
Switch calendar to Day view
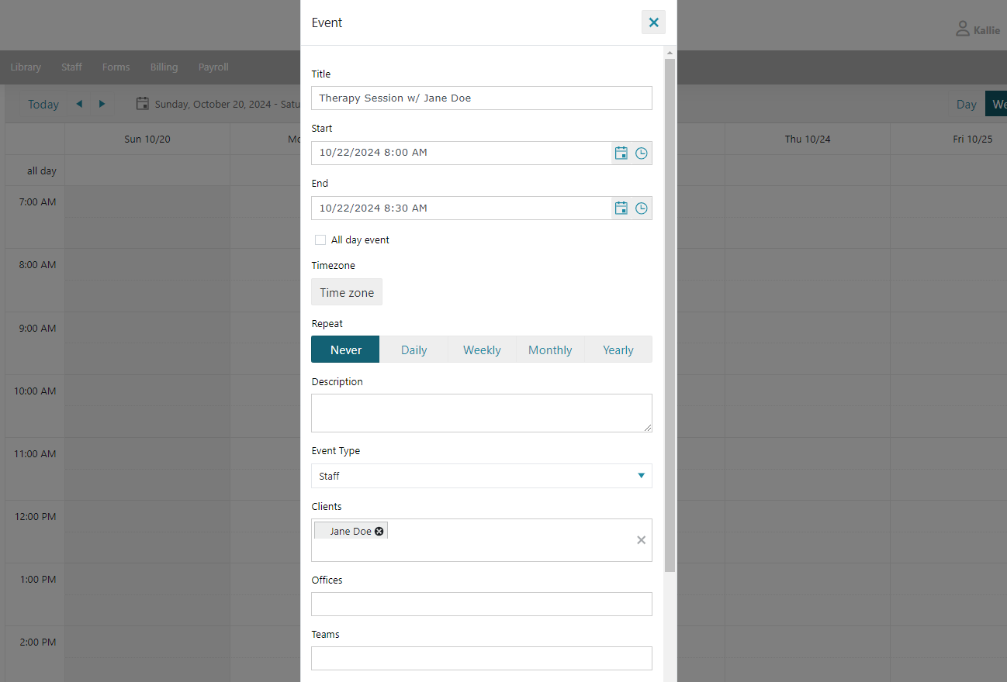966,104
